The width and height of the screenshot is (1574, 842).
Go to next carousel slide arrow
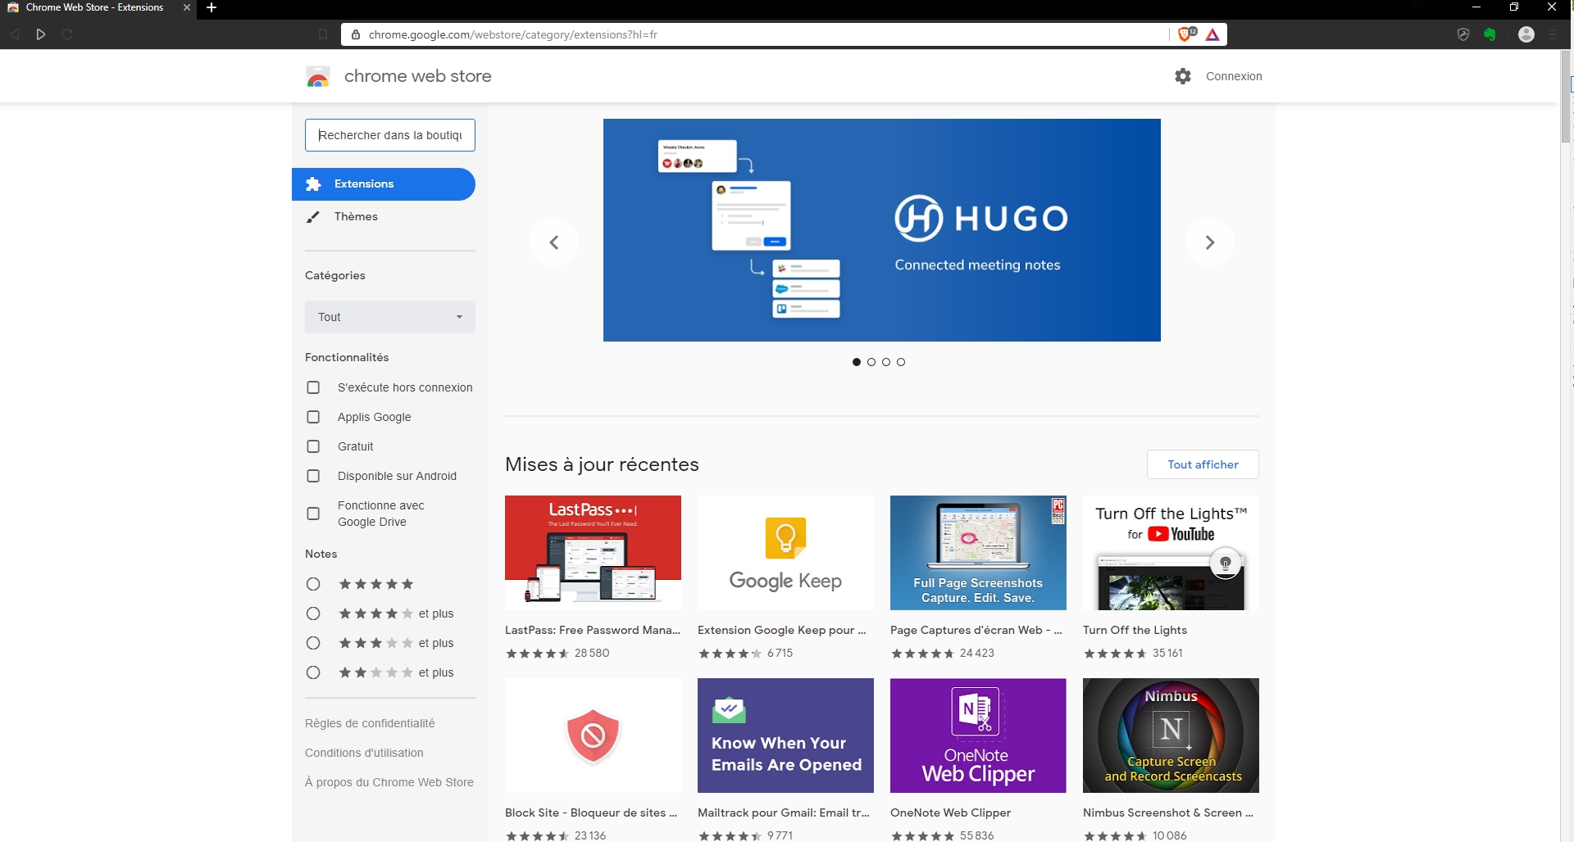tap(1209, 242)
